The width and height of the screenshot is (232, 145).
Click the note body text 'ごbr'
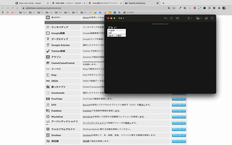[112, 28]
